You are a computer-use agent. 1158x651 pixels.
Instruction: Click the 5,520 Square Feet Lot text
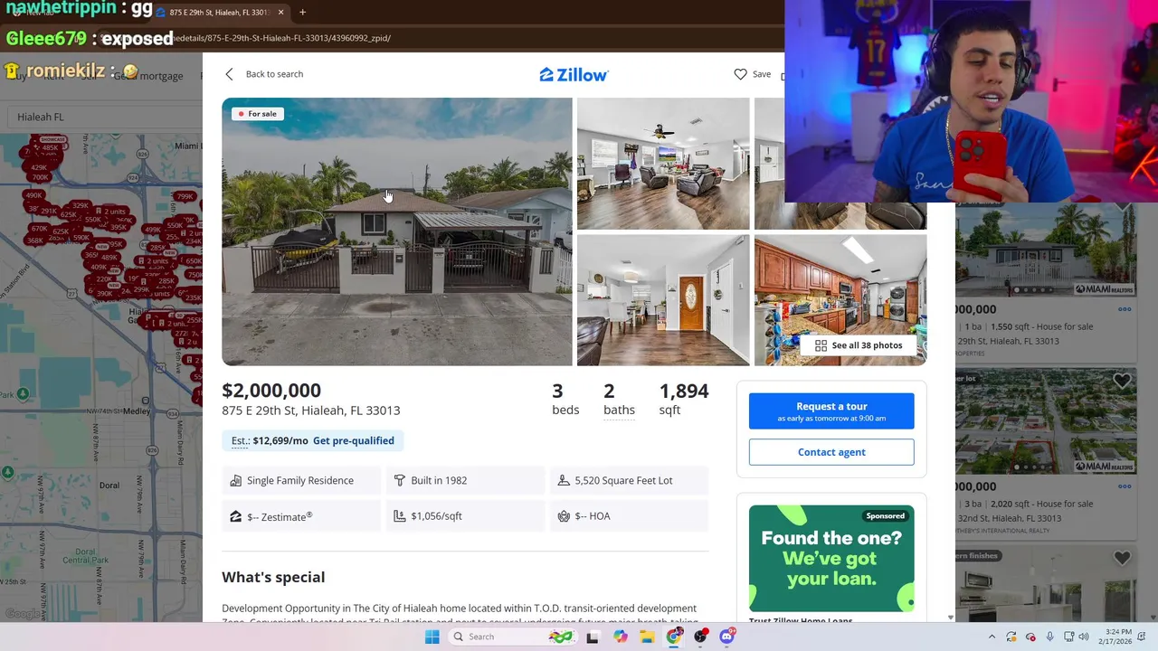[x=623, y=480]
